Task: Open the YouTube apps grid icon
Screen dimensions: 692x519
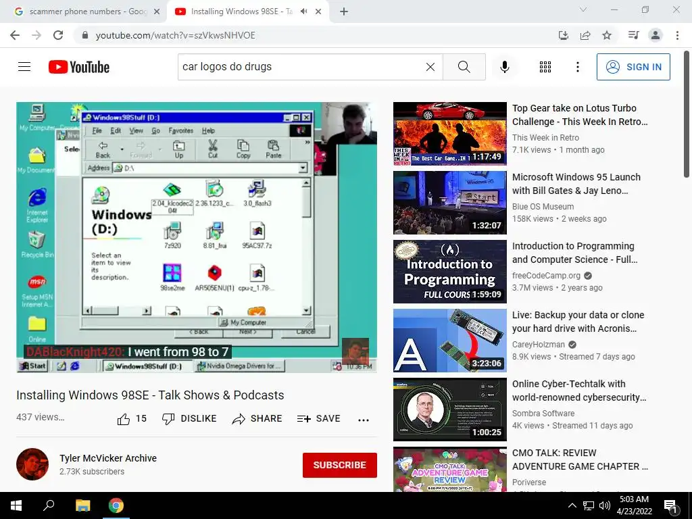Action: (545, 67)
